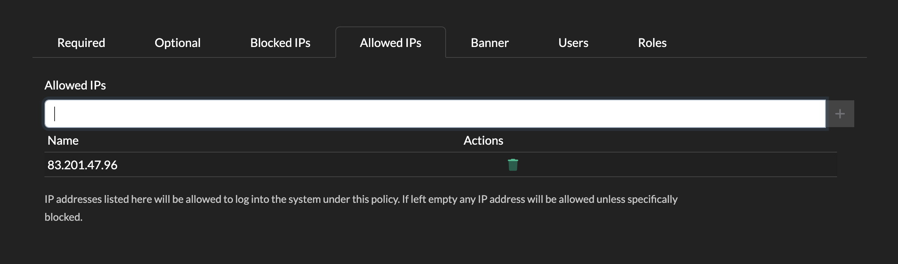Switch to the Required tab
The image size is (898, 264).
coord(81,43)
